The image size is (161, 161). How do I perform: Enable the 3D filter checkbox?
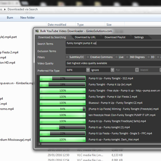[x=149, y=57]
